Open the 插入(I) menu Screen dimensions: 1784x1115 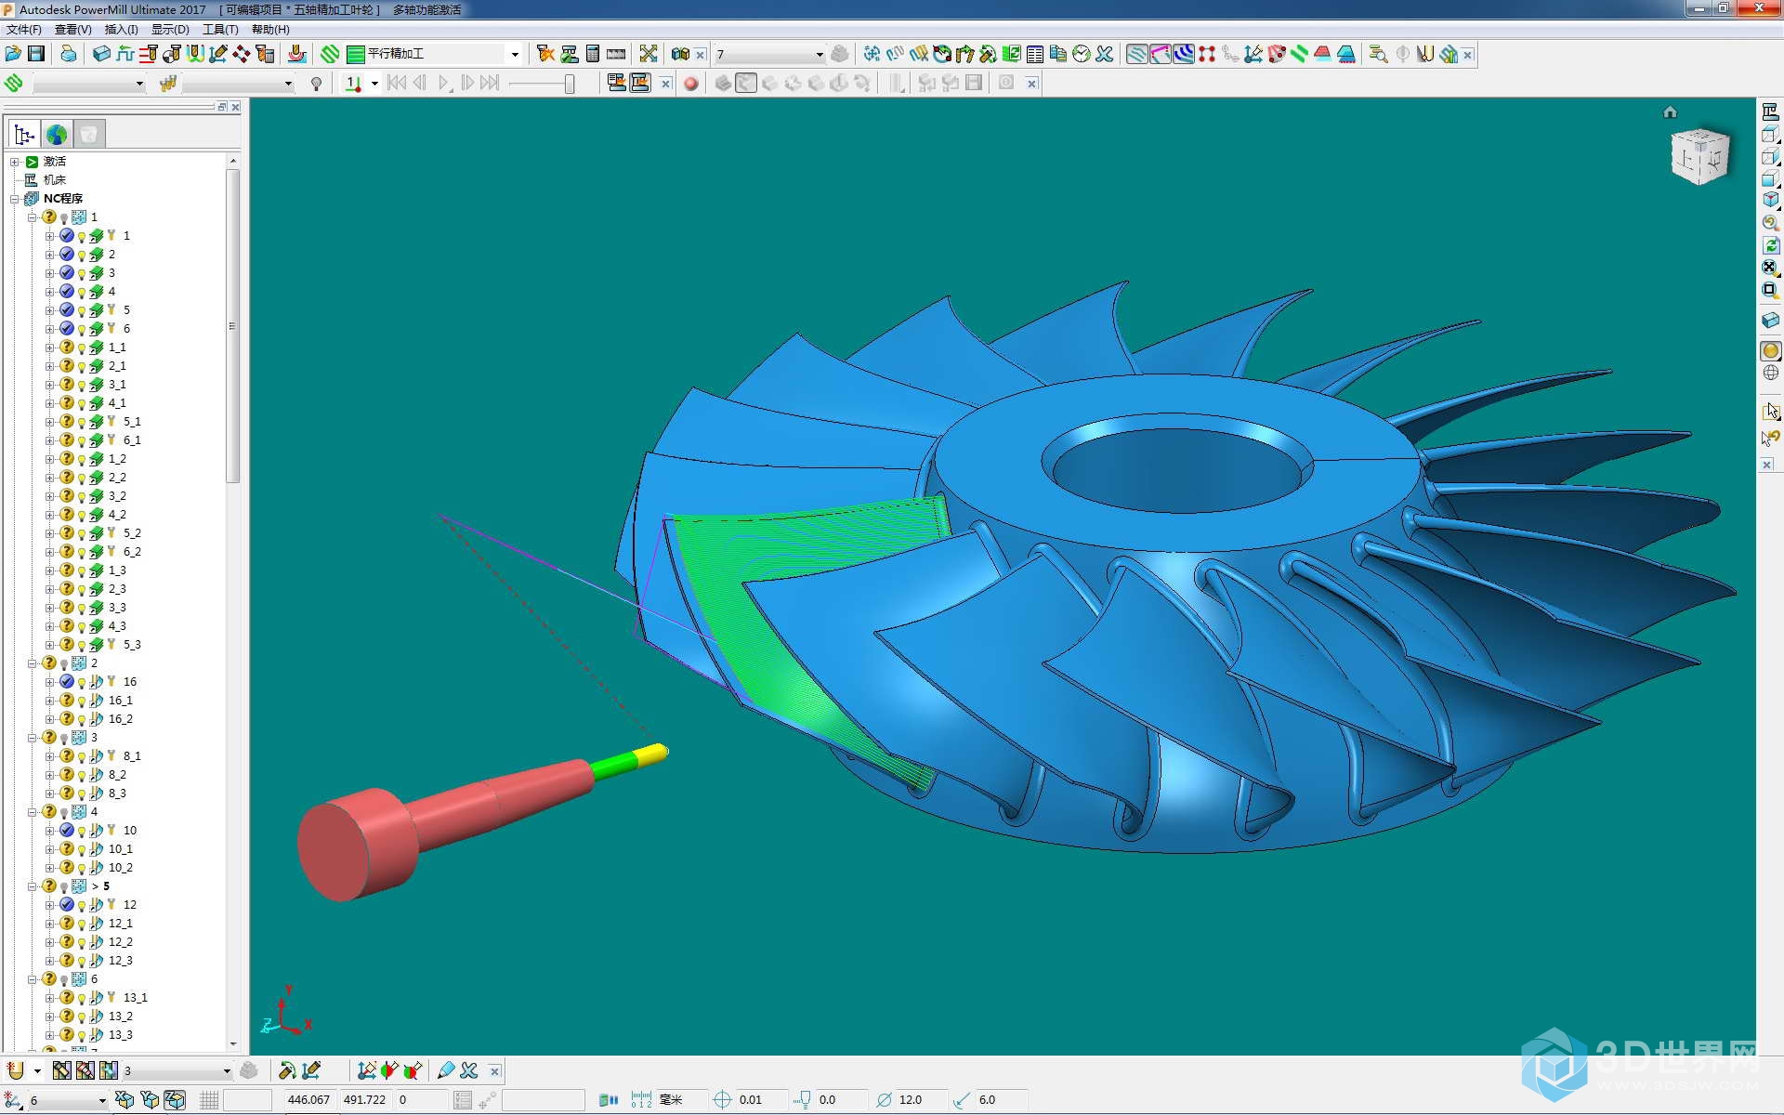[121, 30]
